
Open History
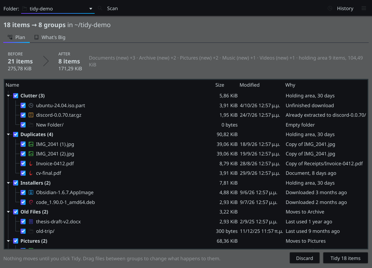[341, 8]
